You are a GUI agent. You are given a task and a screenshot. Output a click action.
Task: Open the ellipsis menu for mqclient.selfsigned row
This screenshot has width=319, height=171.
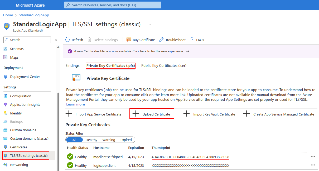(x=313, y=156)
